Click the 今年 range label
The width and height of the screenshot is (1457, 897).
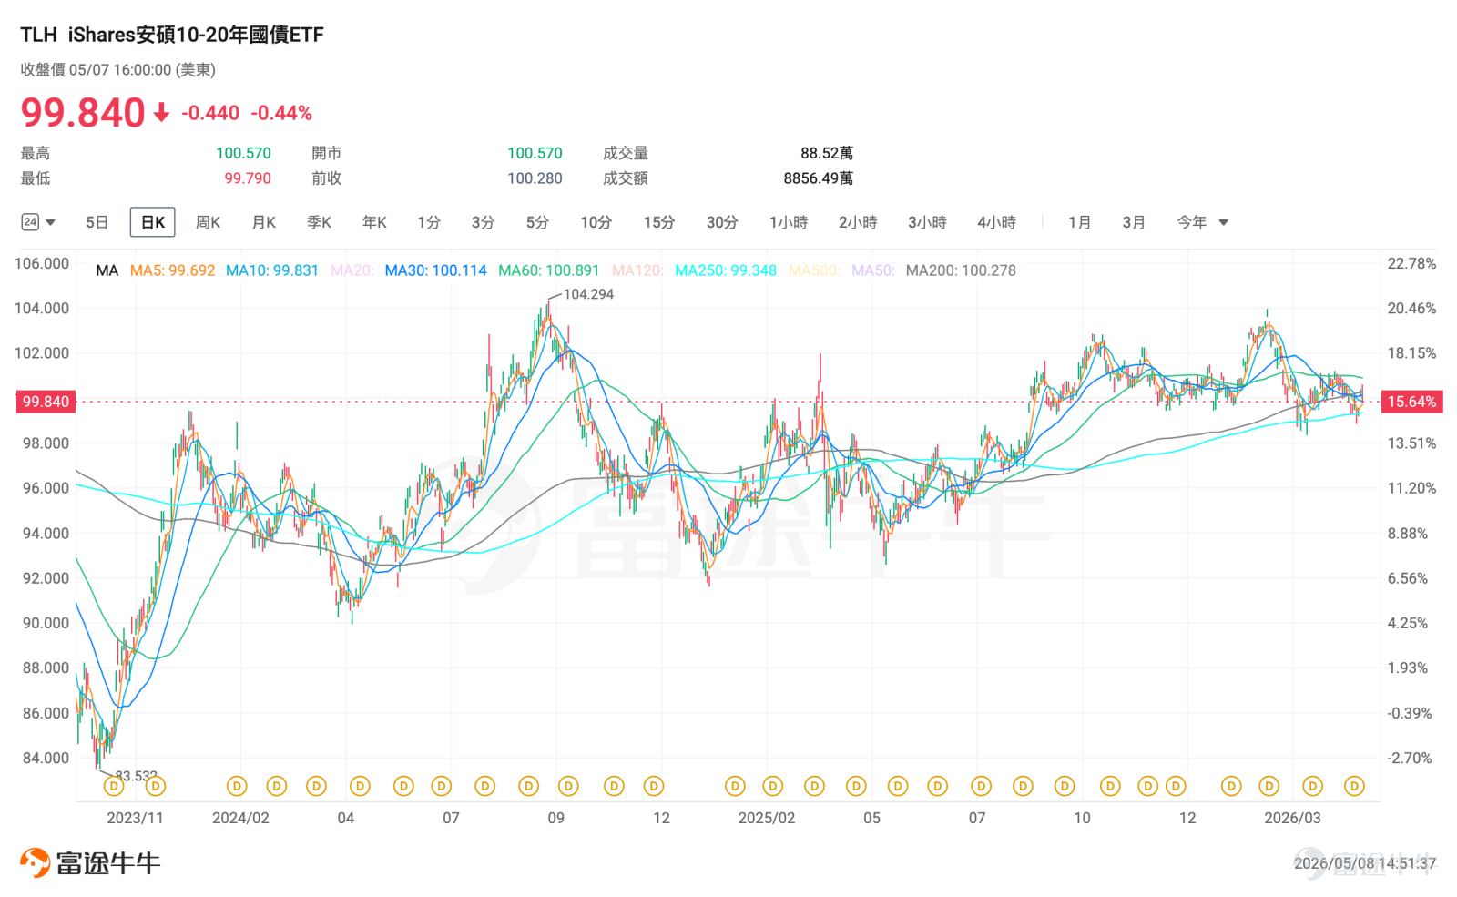(1192, 222)
